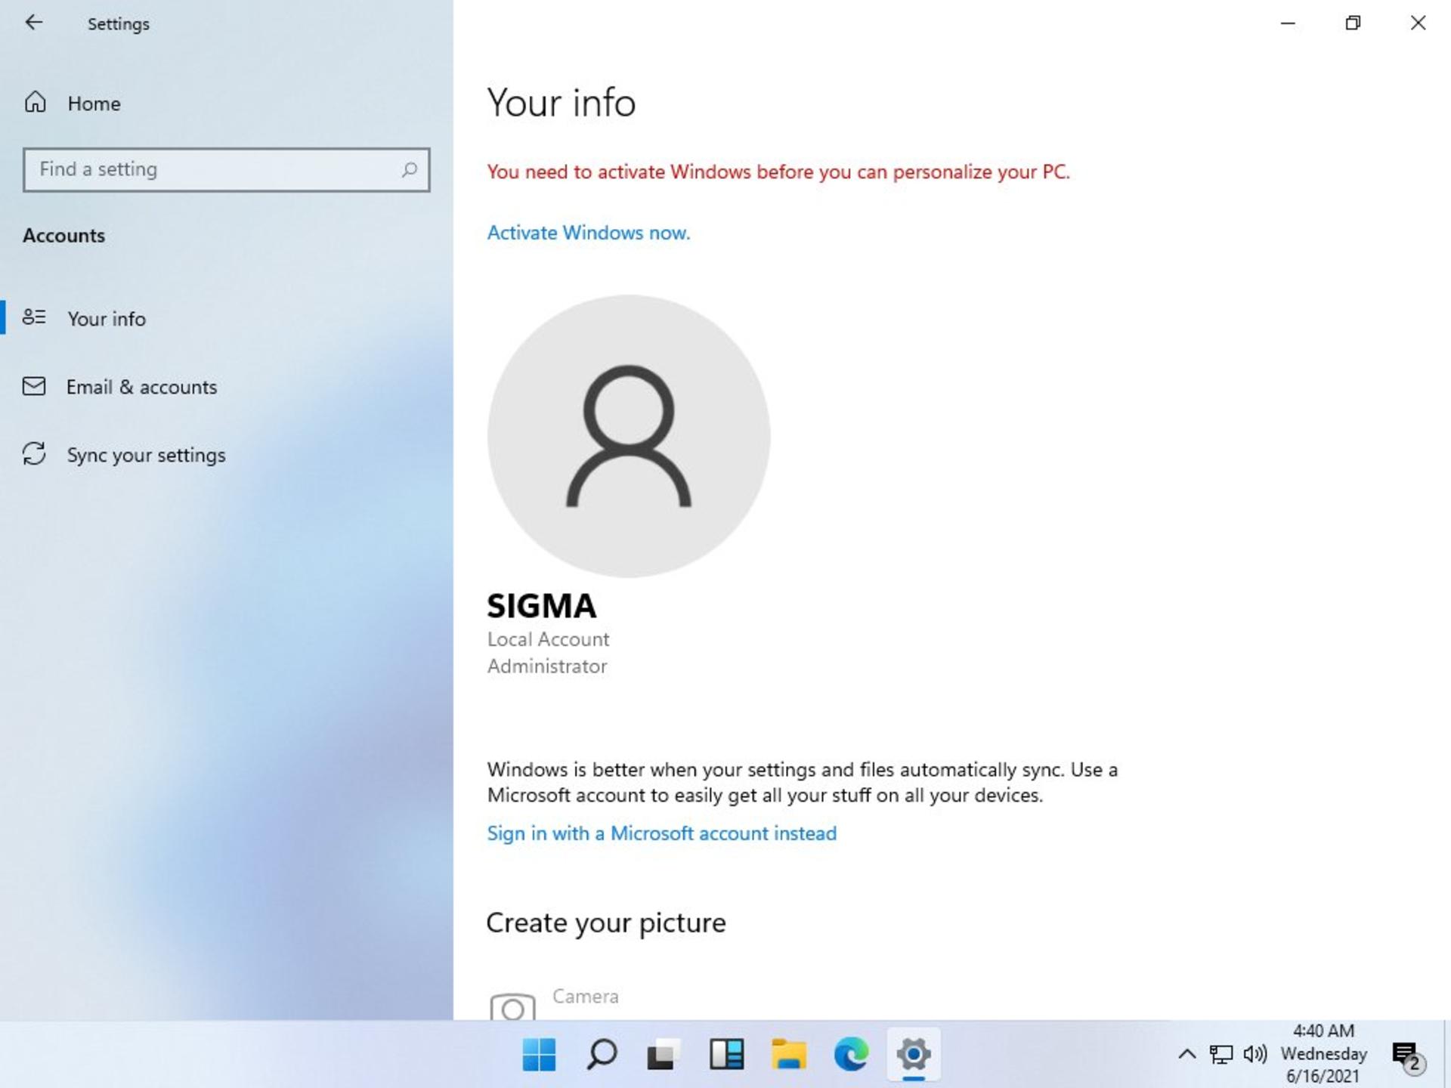
Task: Show hidden system tray icons
Action: 1186,1054
